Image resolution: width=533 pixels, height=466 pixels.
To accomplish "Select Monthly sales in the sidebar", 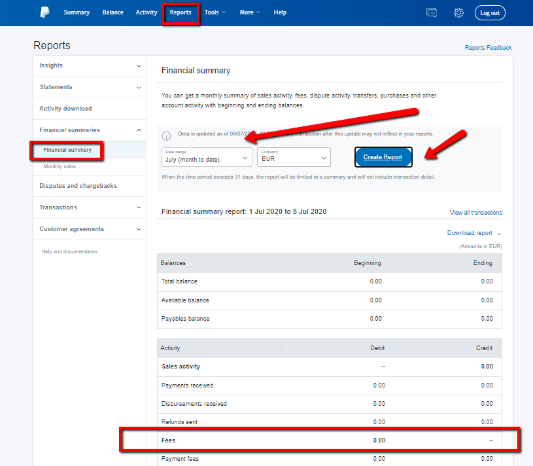I will click(60, 167).
